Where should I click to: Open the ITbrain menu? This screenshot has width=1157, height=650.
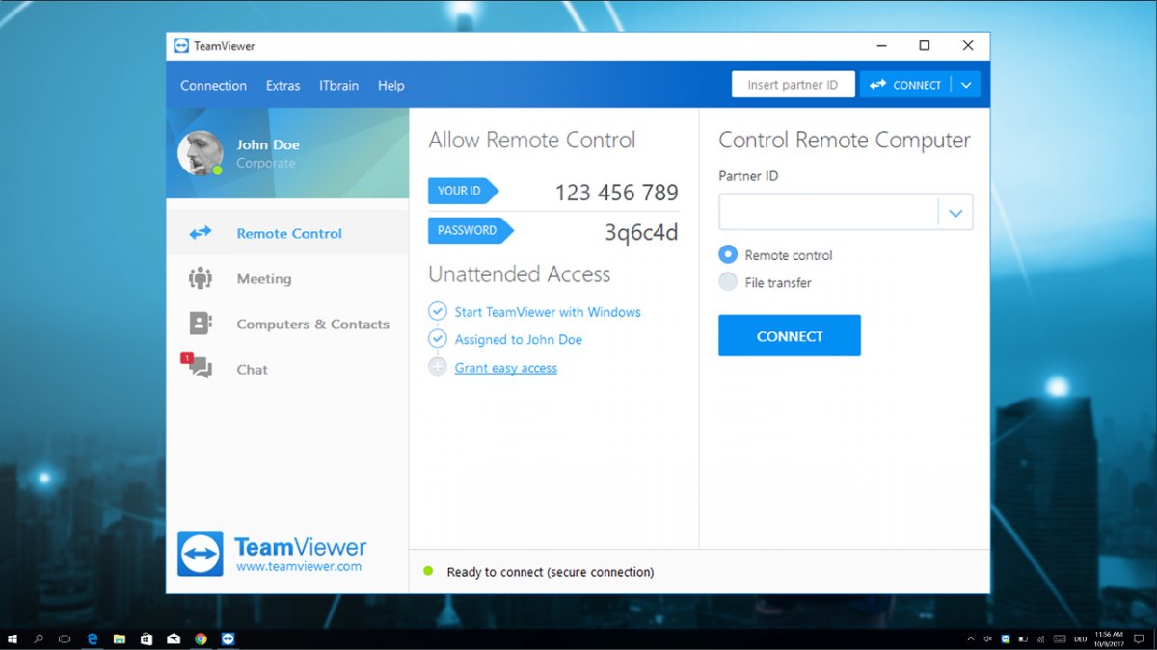click(338, 85)
